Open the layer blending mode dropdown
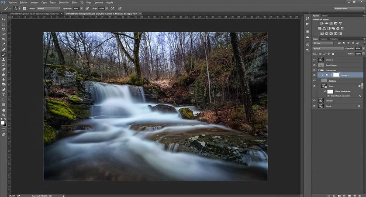 (x=328, y=48)
